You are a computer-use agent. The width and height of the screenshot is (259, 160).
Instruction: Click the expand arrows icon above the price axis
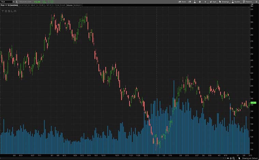point(252,5)
